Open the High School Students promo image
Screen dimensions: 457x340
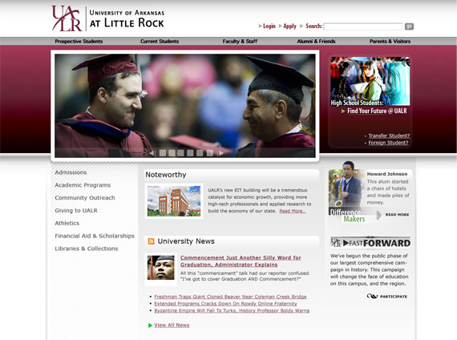pyautogui.click(x=370, y=81)
